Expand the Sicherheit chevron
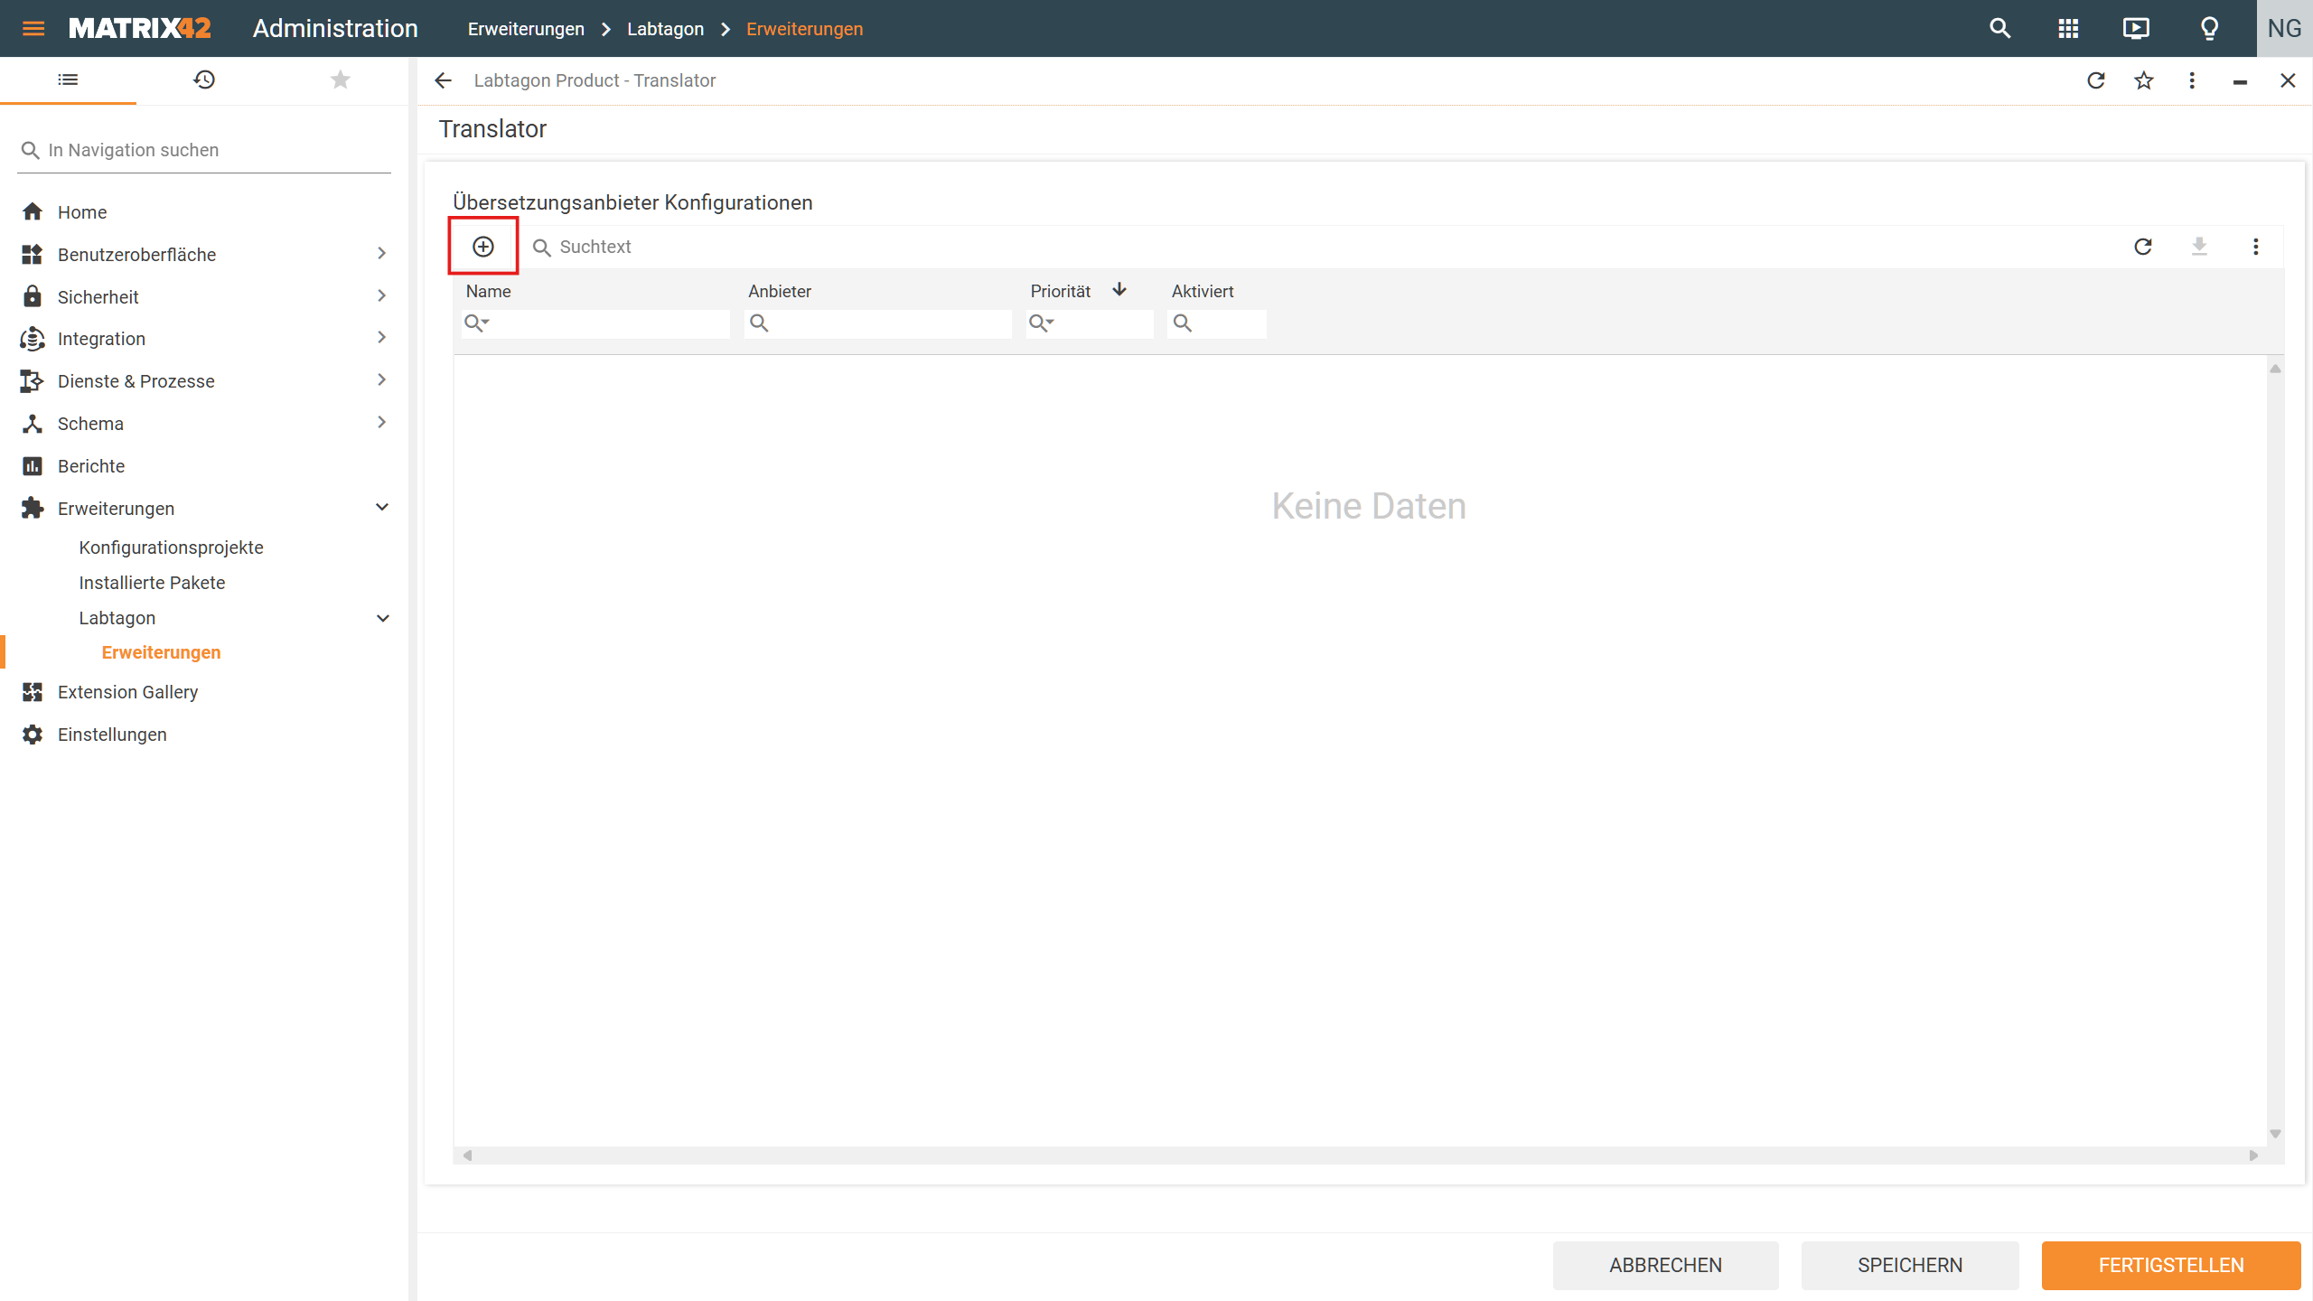Image resolution: width=2313 pixels, height=1301 pixels. 381,296
